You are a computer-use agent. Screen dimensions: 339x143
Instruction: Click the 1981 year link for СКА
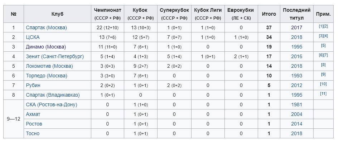click(x=297, y=105)
